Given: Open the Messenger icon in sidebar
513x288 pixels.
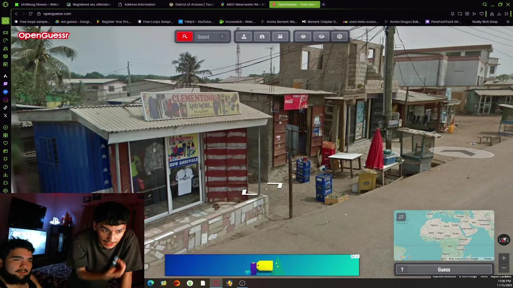Looking at the screenshot, I should pyautogui.click(x=5, y=92).
